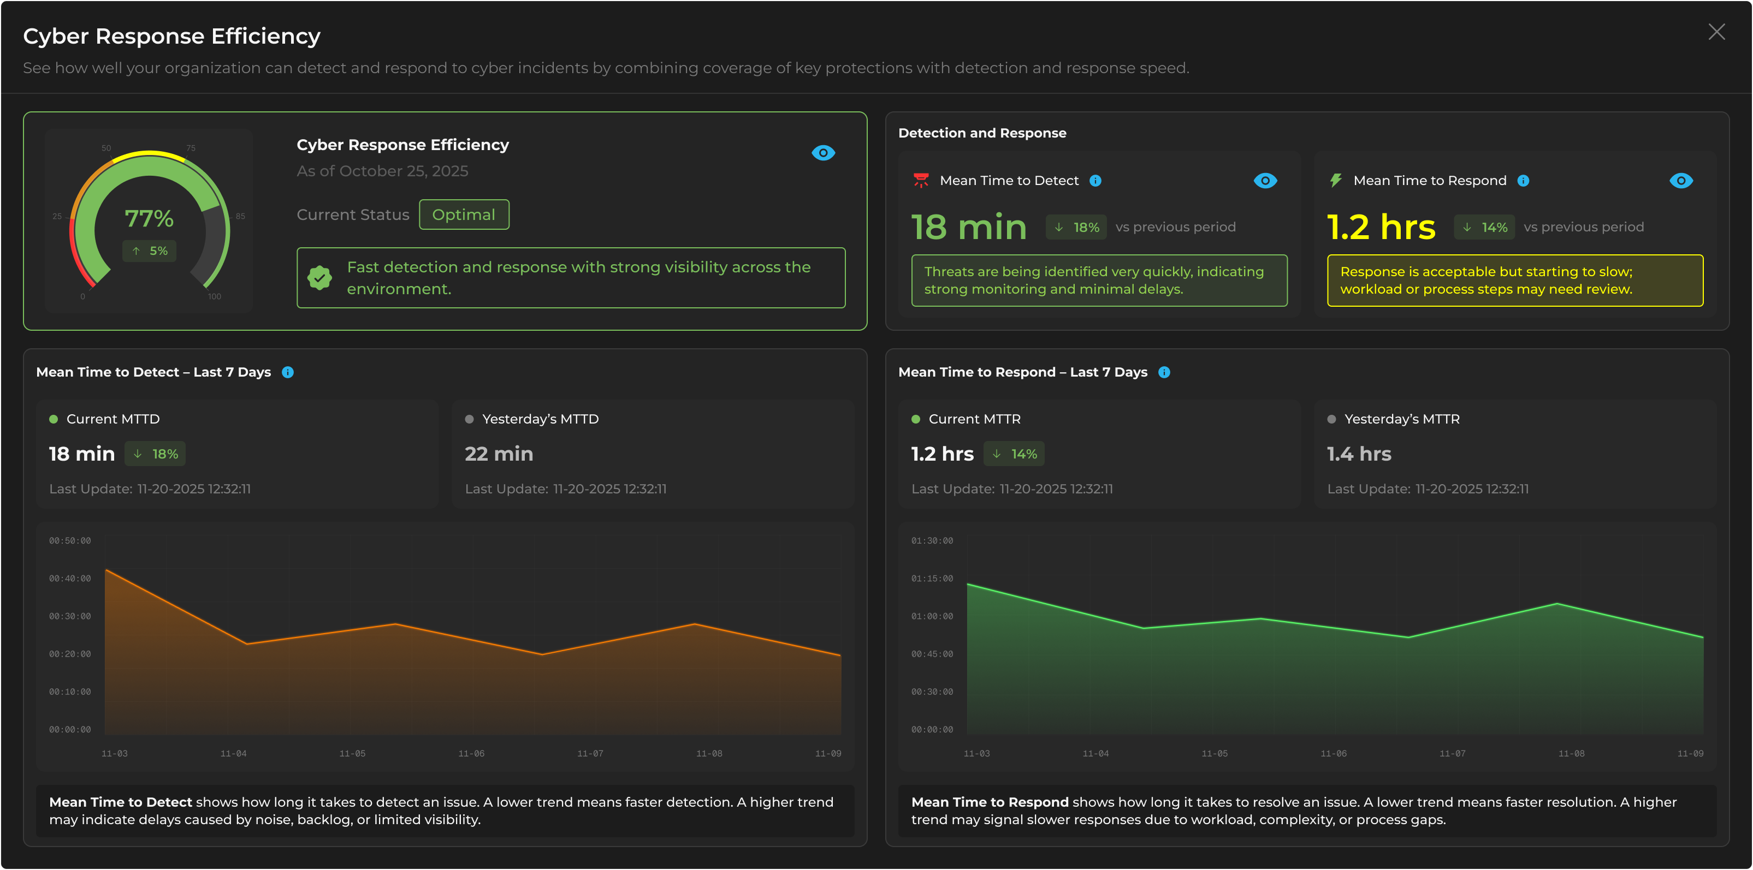Click info icon next to Mean Time to Respond – Last 7 Days
The image size is (1753, 870).
(x=1164, y=372)
